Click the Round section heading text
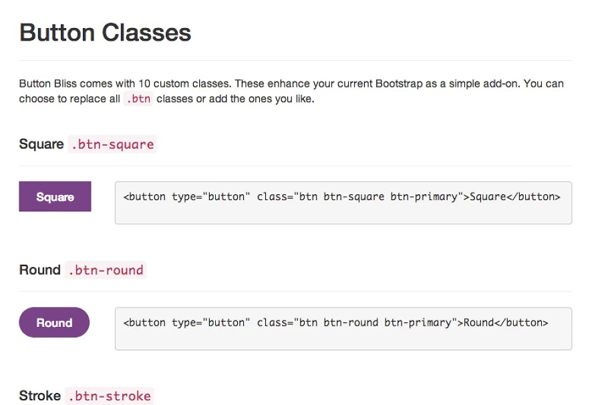Screen dimensions: 608x405 pyautogui.click(x=39, y=270)
